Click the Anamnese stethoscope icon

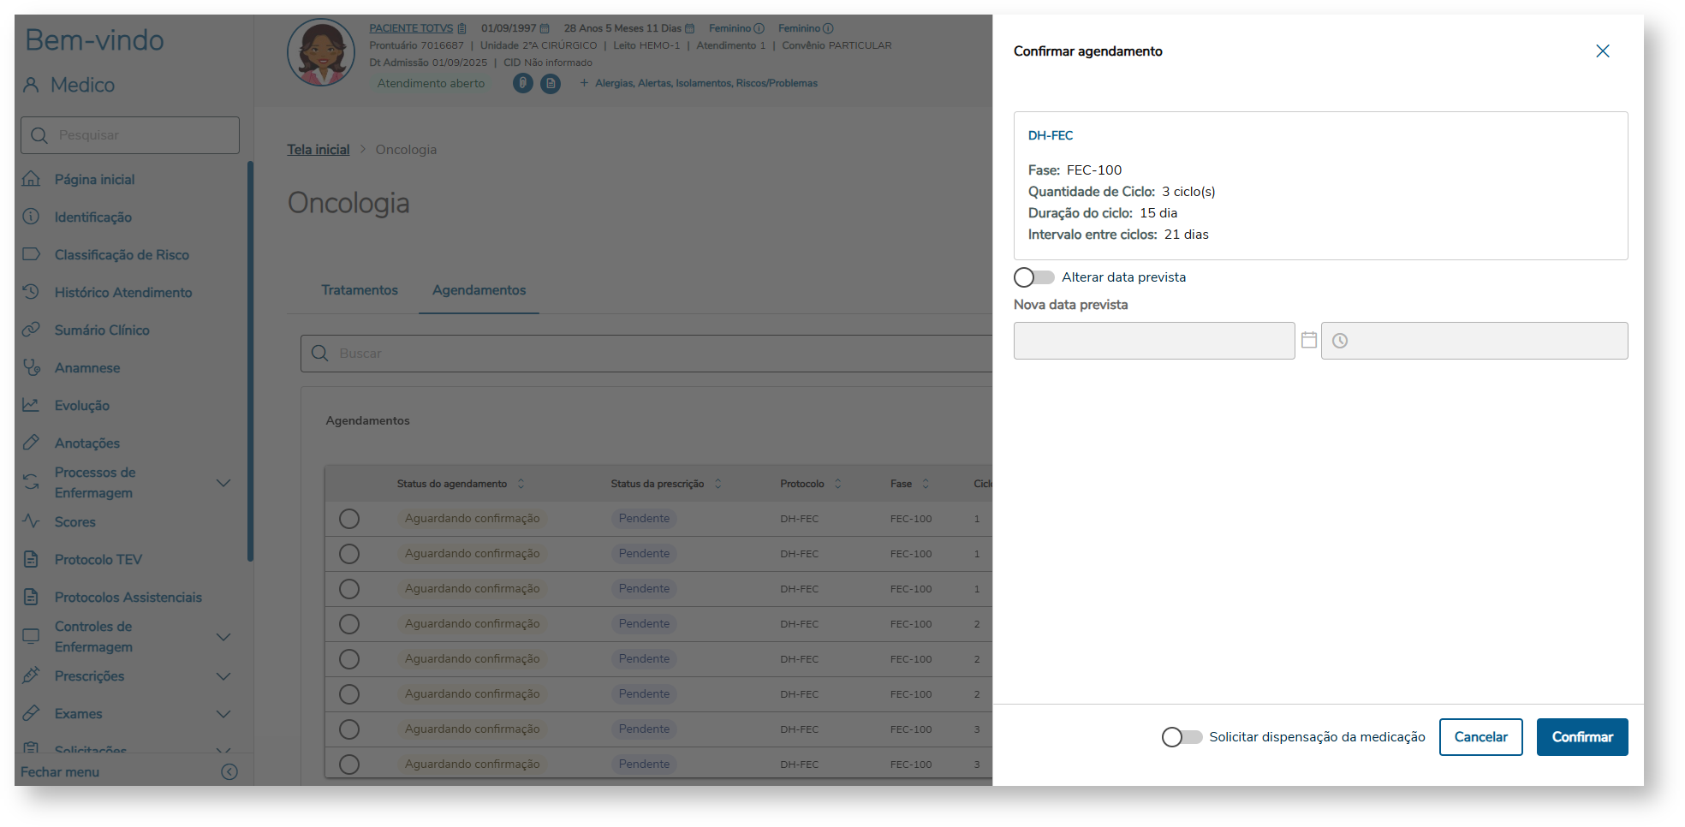tap(32, 367)
